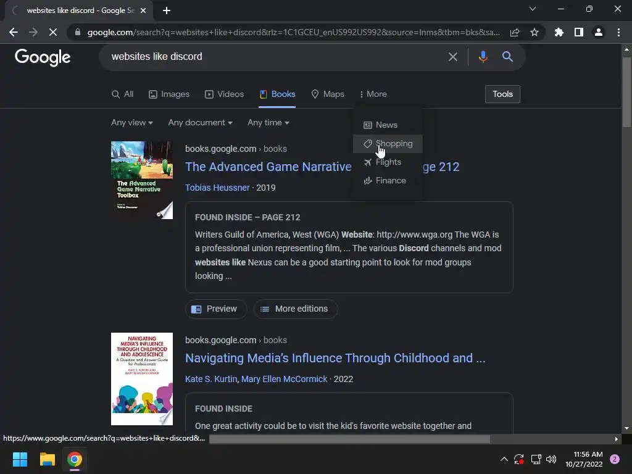Click the scroll right arrow

tap(617, 439)
